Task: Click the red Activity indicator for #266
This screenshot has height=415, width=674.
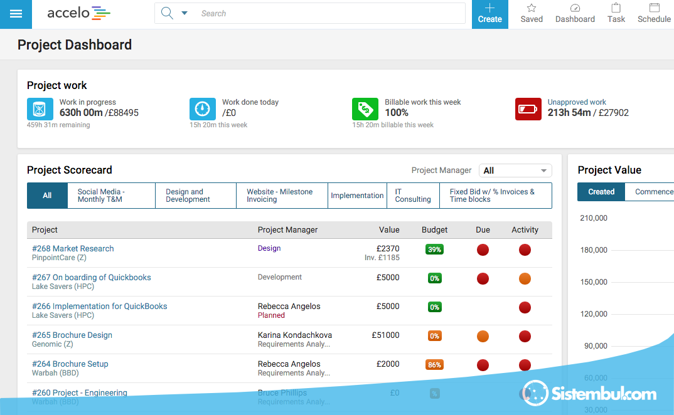Action: coord(525,308)
